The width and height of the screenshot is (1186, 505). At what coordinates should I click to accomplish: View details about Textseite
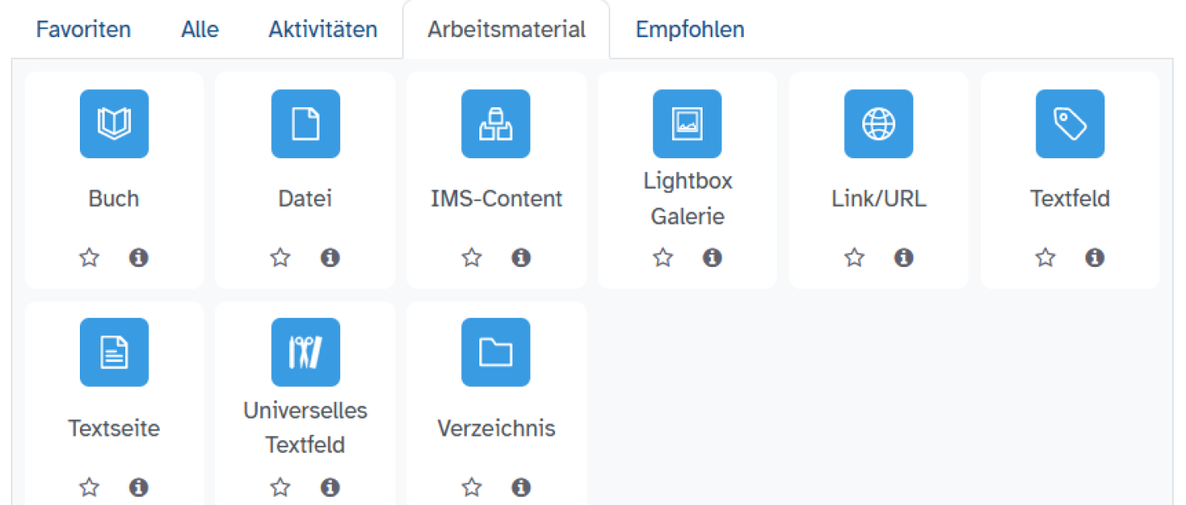click(x=138, y=487)
